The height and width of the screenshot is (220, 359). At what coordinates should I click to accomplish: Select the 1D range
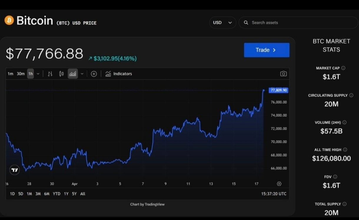coord(12,194)
